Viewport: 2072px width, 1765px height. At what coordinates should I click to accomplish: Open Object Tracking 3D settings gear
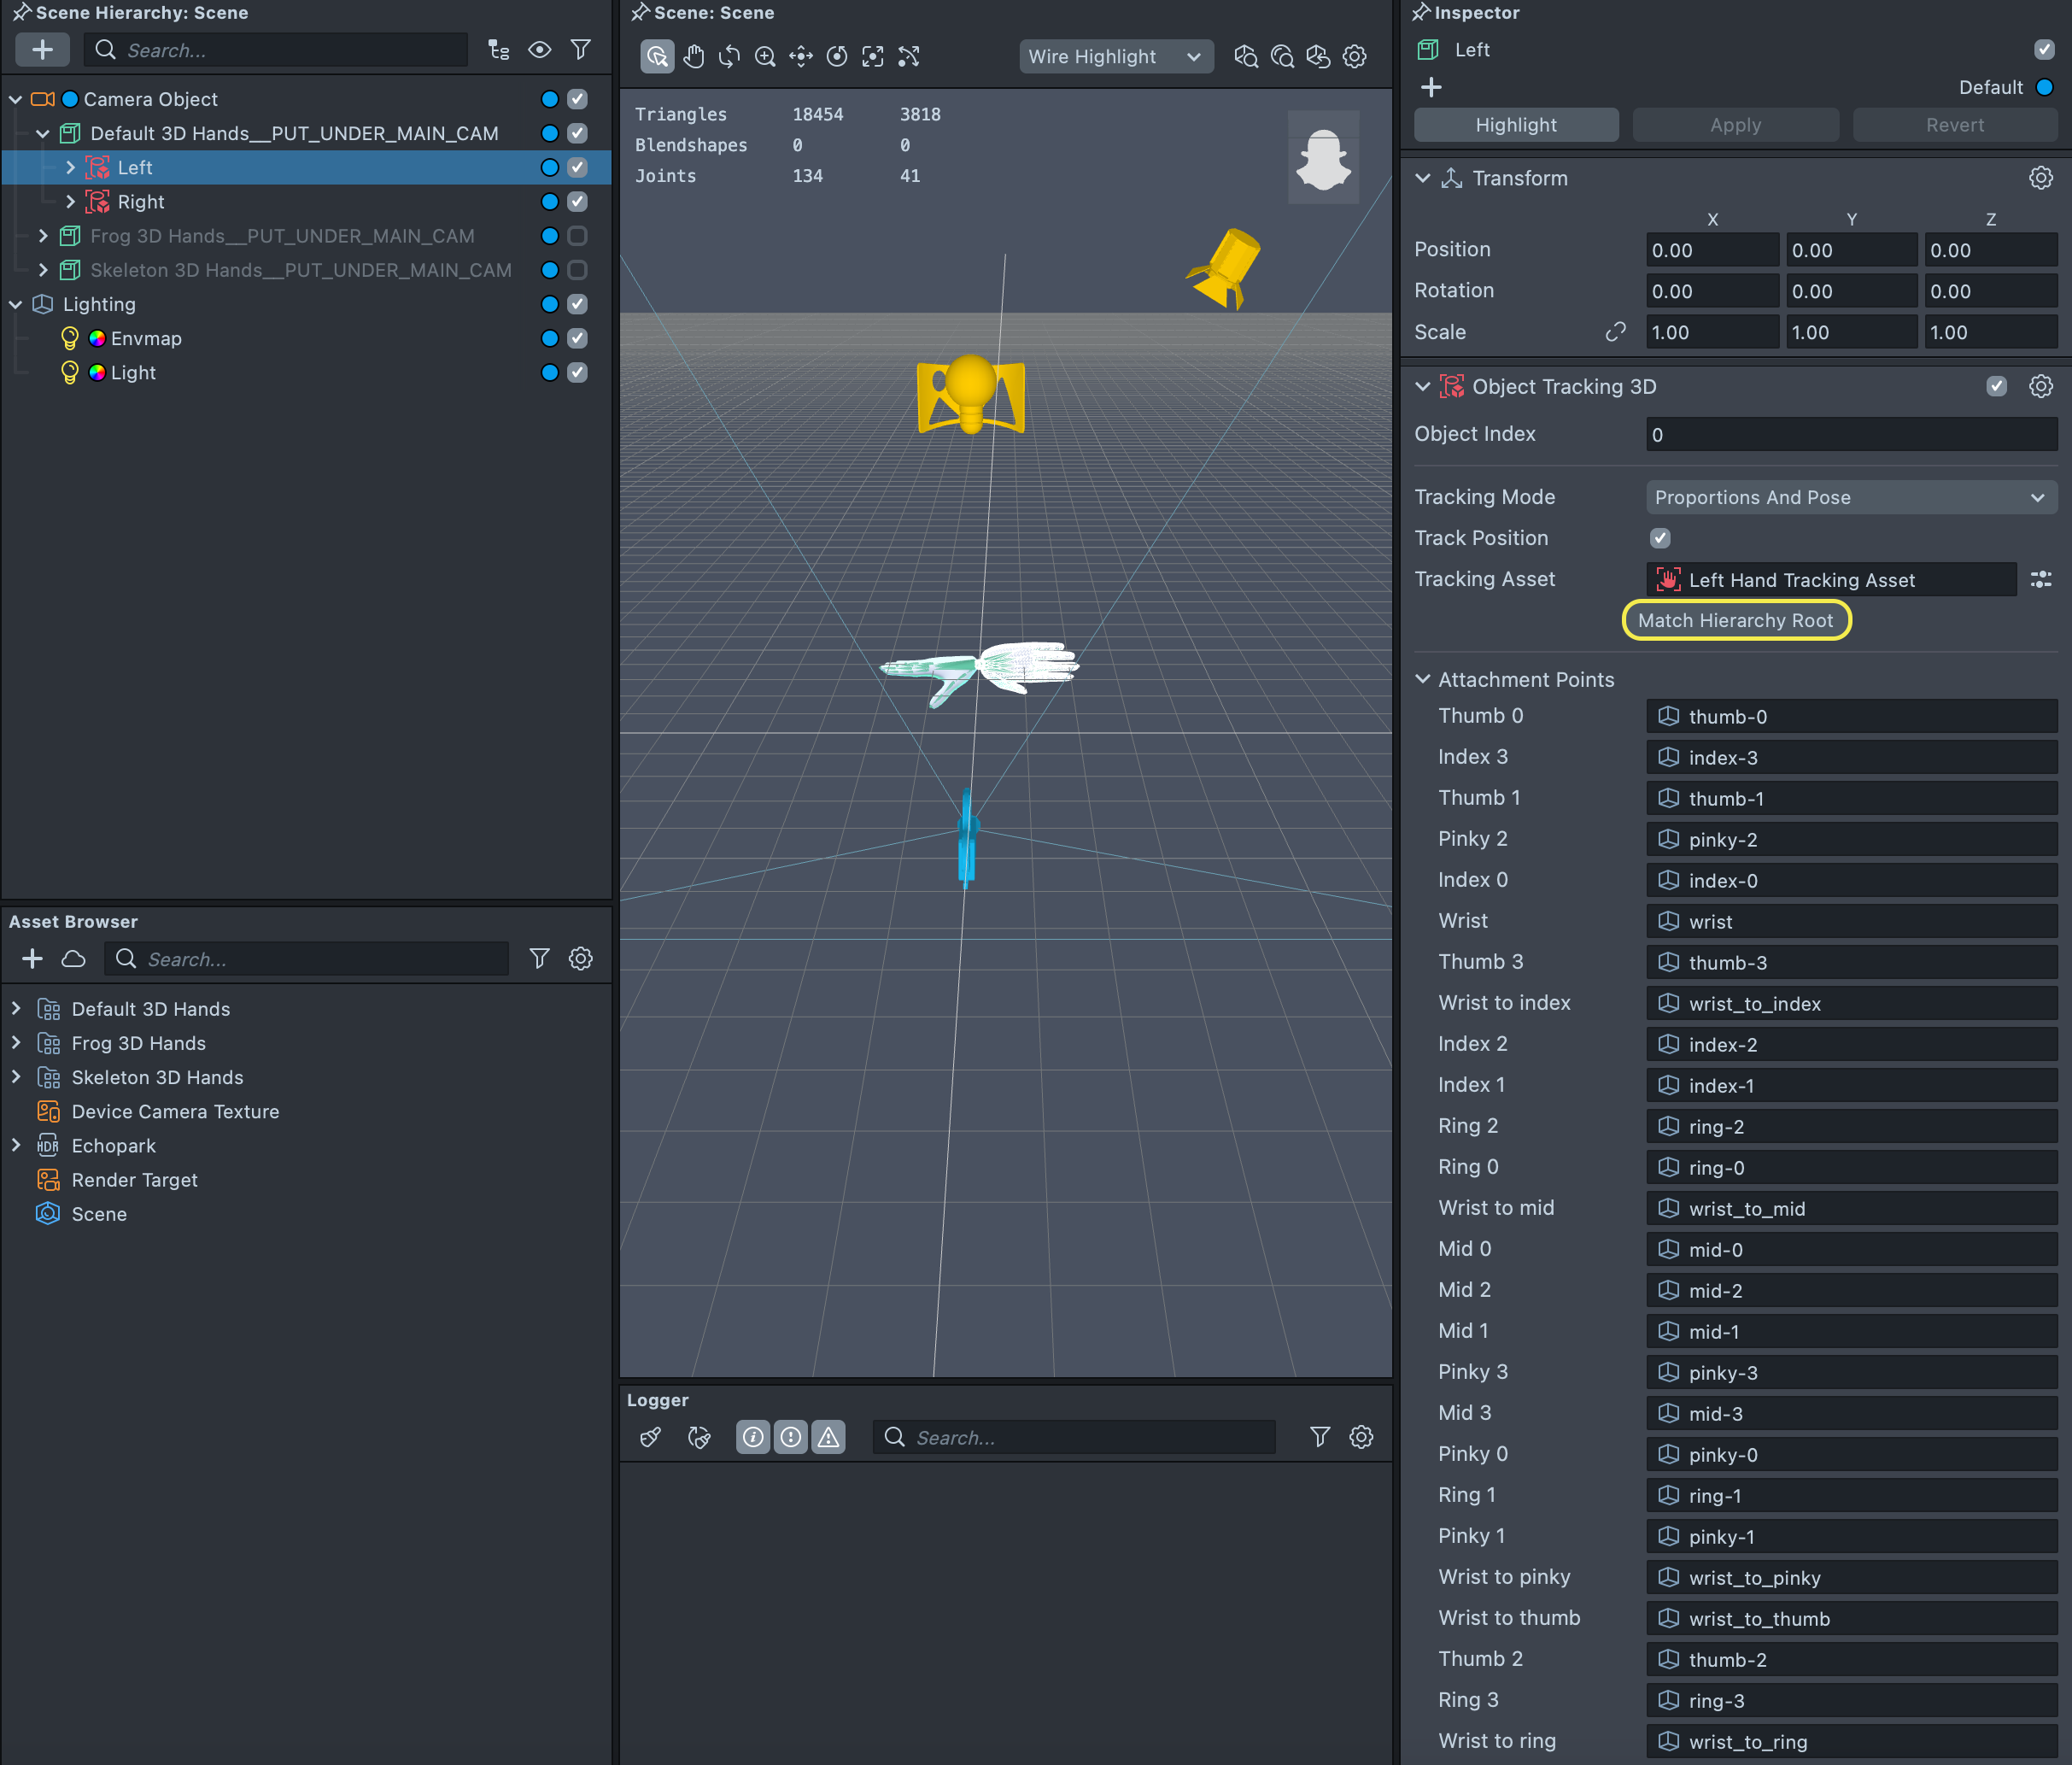coord(2040,387)
